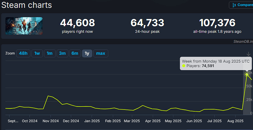Image resolution: width=253 pixels, height=130 pixels.
Task: Switch chart range to 3m
Action: tap(62, 54)
